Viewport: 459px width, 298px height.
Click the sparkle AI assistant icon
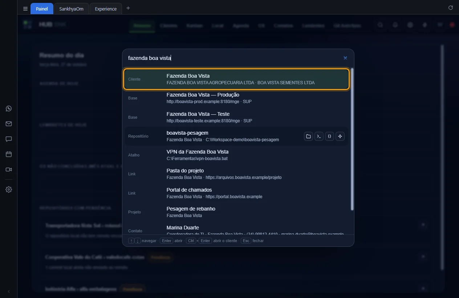click(340, 136)
